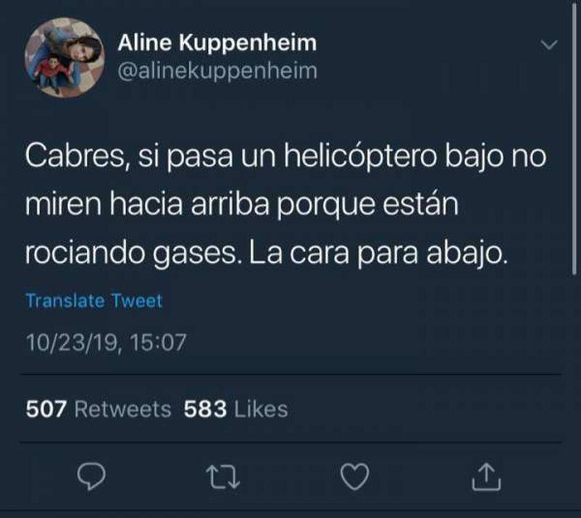This screenshot has height=518, width=581.
Task: Tap the share upload arrow icon
Action: click(x=486, y=477)
